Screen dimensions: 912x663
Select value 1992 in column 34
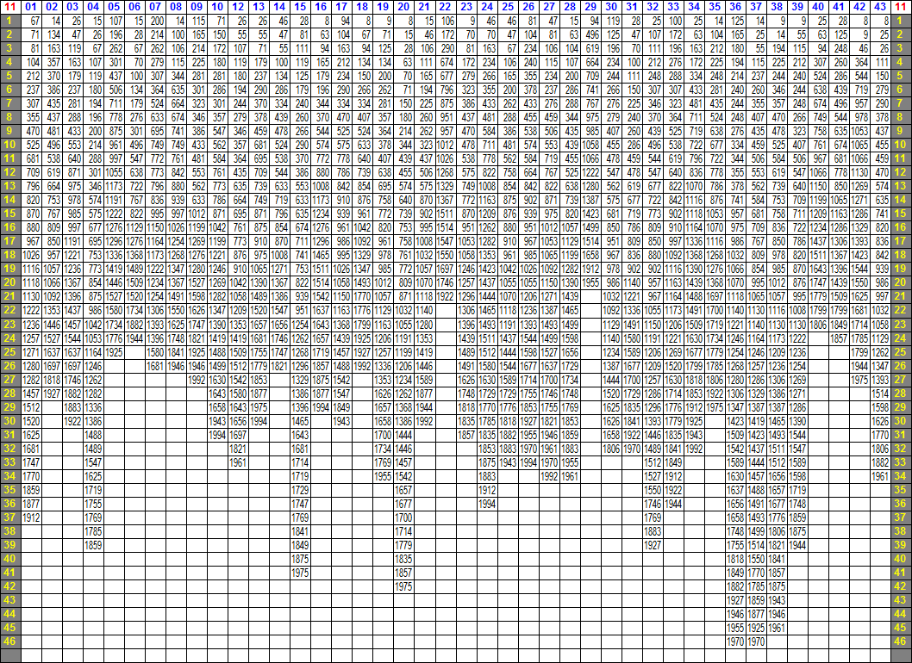coord(694,448)
